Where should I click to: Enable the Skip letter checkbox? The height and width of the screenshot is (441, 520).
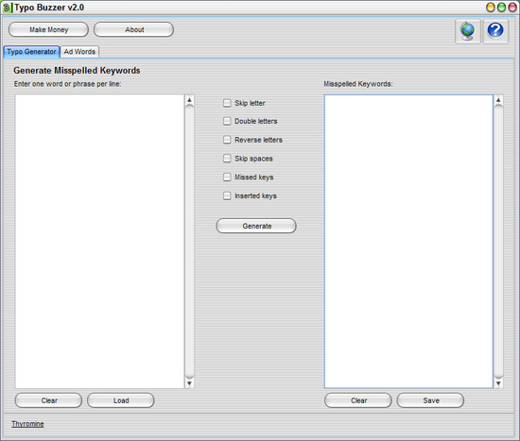(227, 103)
